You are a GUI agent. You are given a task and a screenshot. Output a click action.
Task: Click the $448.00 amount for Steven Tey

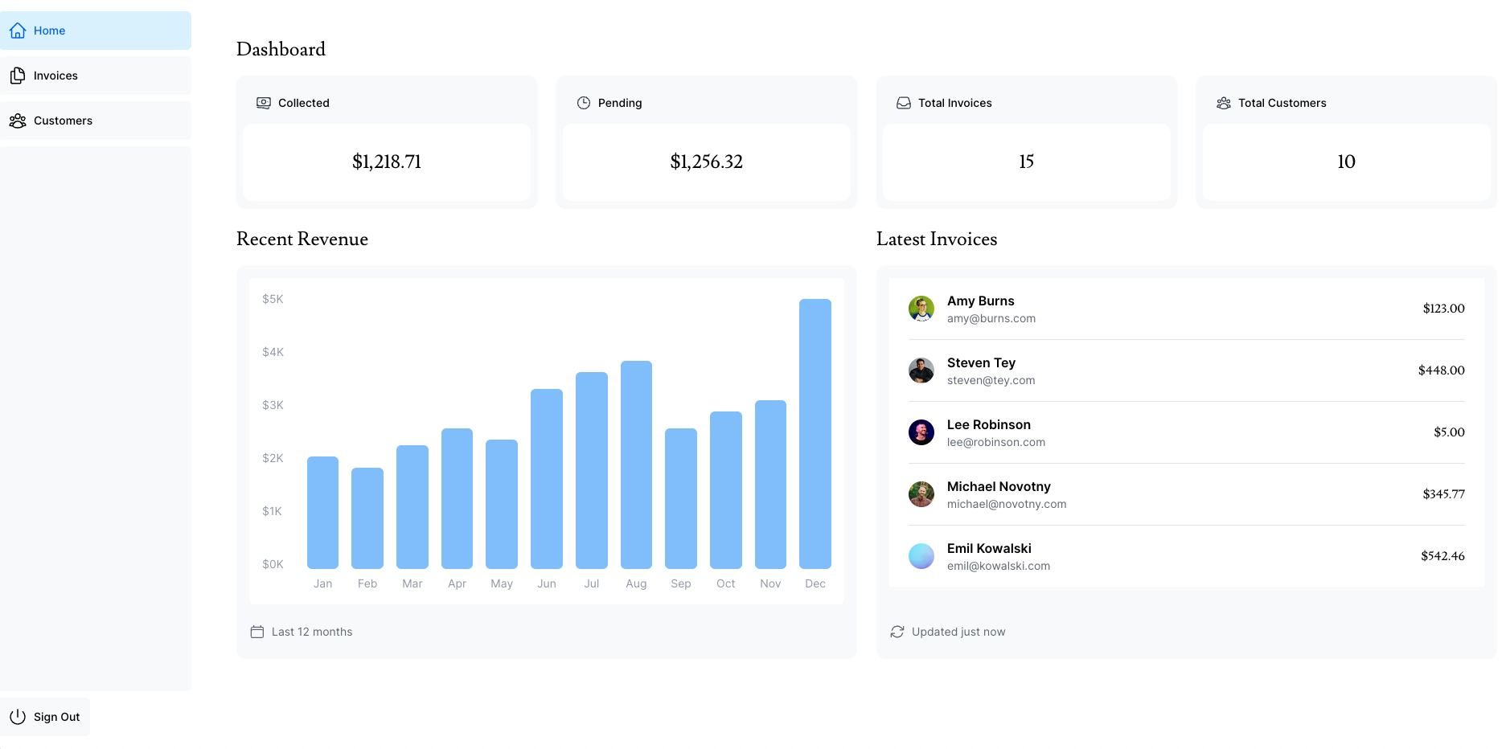[1442, 370]
